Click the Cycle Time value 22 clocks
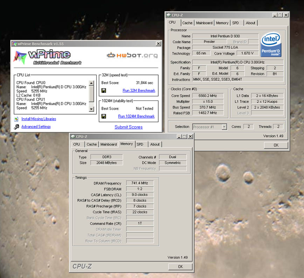The width and height of the screenshot is (304, 278). point(140,212)
